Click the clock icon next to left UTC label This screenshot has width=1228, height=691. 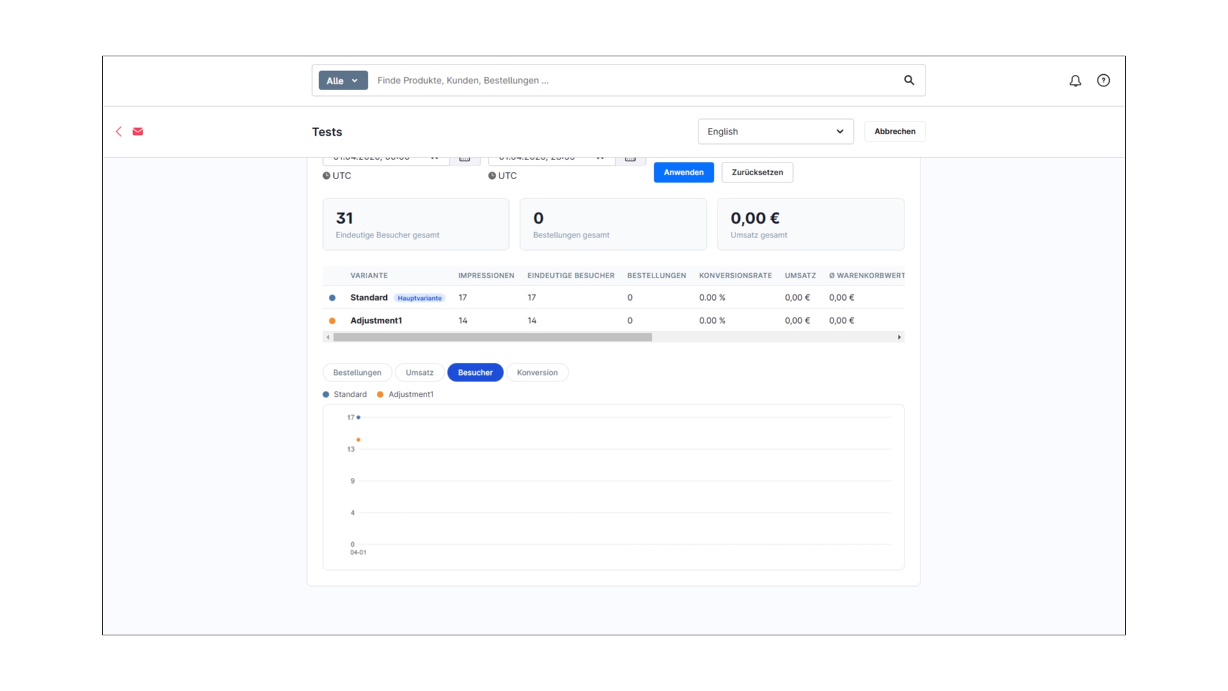[327, 175]
